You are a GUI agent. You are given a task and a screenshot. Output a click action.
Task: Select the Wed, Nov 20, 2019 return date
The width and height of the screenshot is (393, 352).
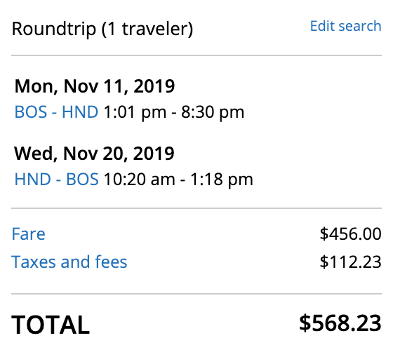point(94,154)
